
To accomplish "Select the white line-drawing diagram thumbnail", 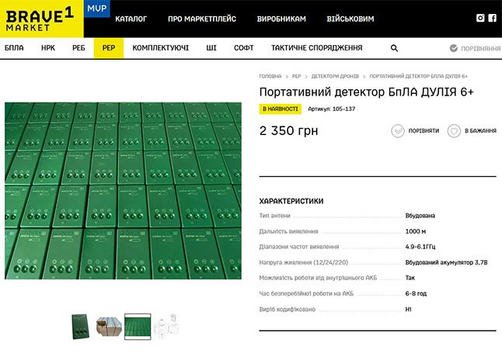I will click(x=166, y=327).
